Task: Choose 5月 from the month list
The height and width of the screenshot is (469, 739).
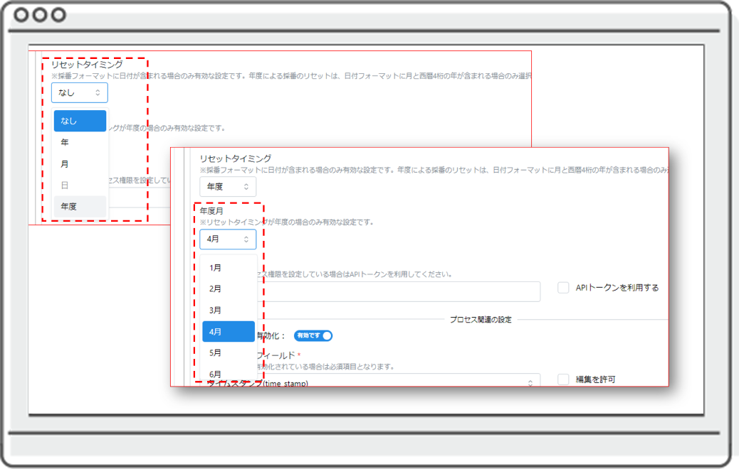Action: [x=228, y=353]
